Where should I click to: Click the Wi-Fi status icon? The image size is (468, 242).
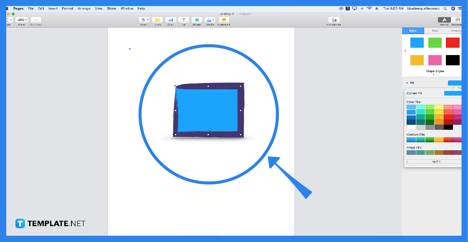tap(369, 9)
